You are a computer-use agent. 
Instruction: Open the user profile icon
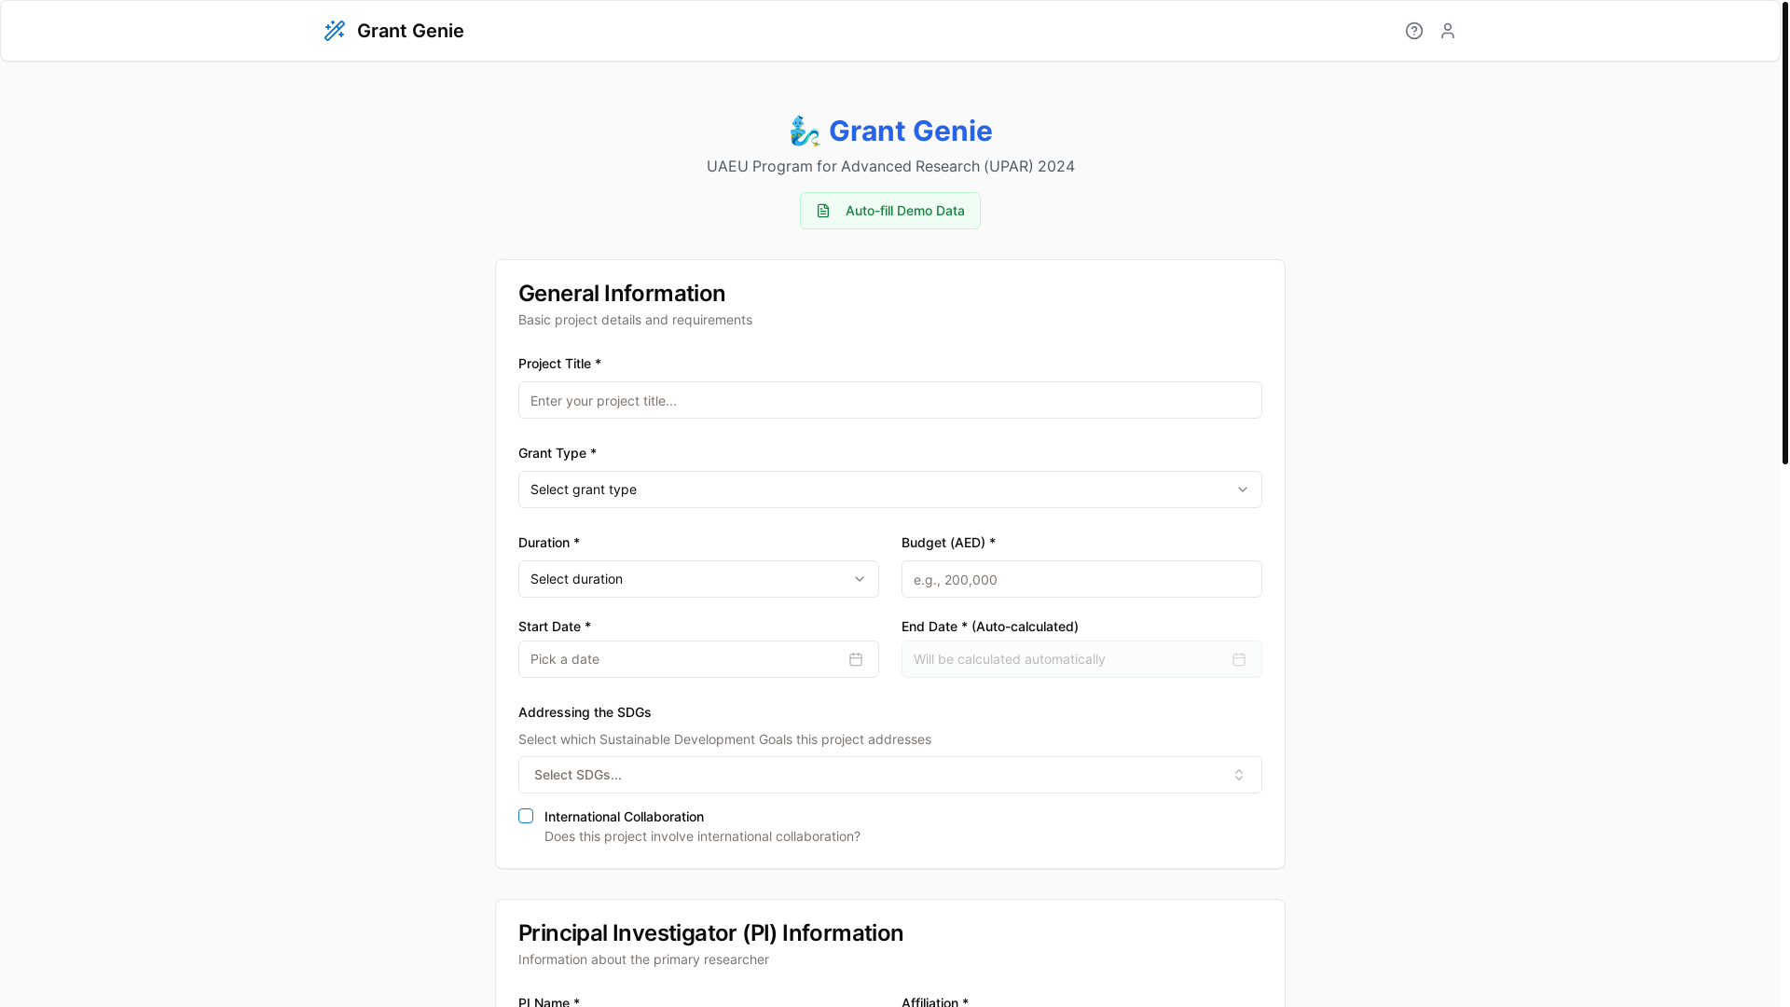[1448, 31]
